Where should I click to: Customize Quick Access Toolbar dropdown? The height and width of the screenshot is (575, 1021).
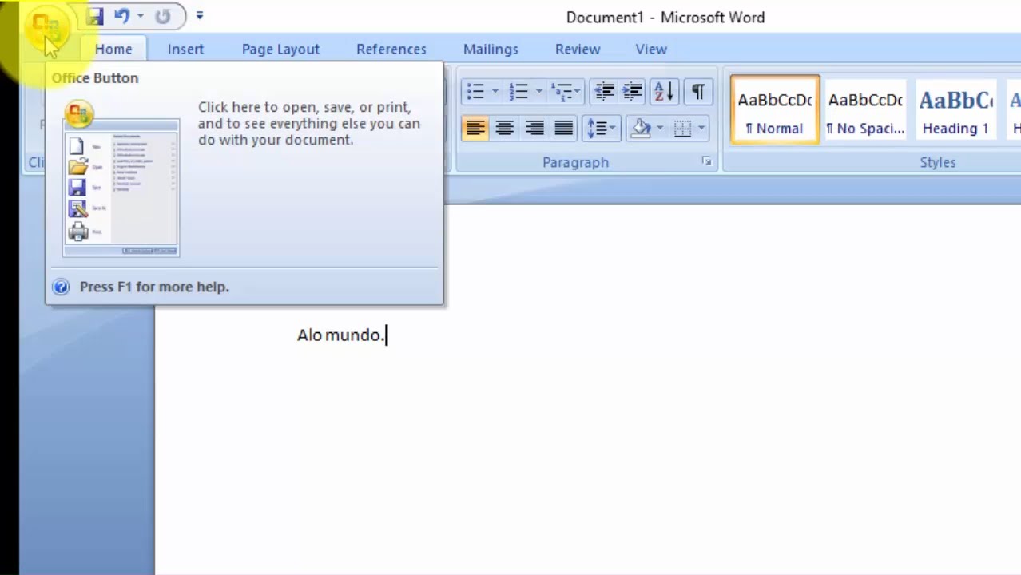coord(199,16)
